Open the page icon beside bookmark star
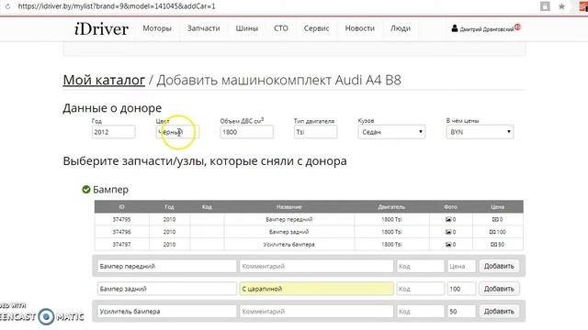588x330 pixels. pos(545,6)
